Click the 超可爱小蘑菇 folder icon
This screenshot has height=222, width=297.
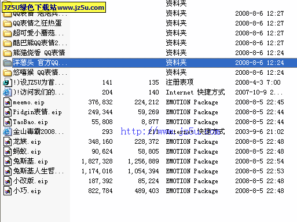point(8,33)
